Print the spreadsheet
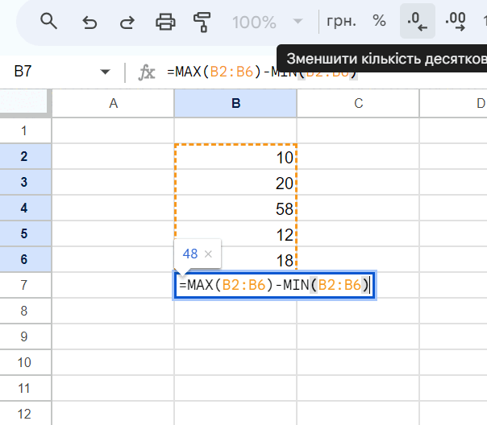The width and height of the screenshot is (487, 425). point(165,22)
